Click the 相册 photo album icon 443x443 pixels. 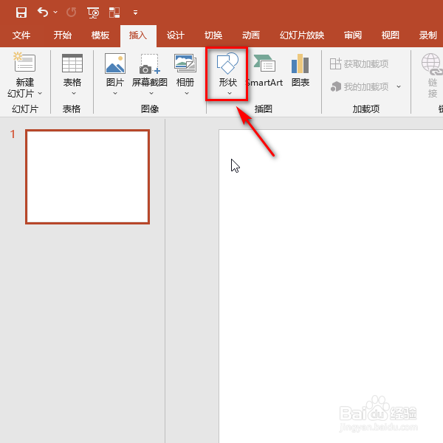pyautogui.click(x=185, y=63)
